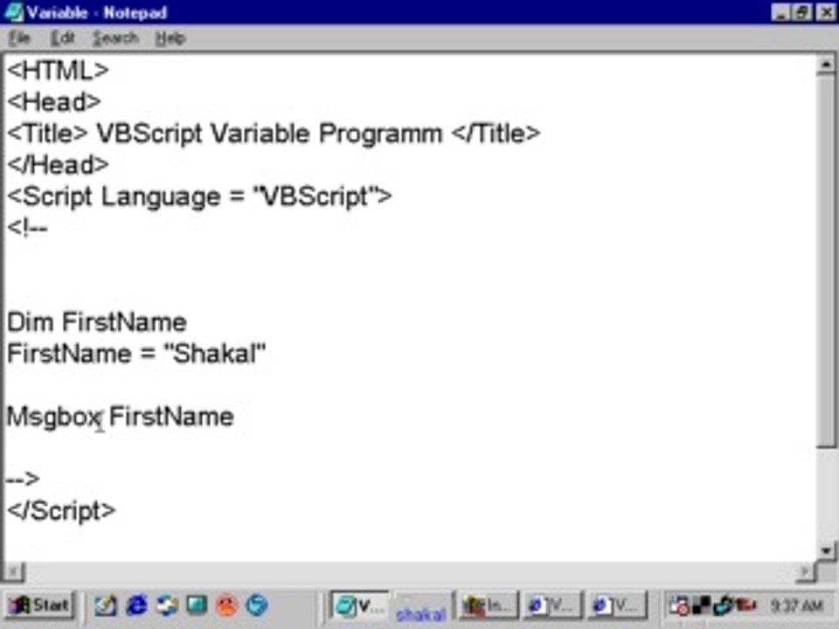839x629 pixels.
Task: Click tray icon with red circle
Action: 680,606
